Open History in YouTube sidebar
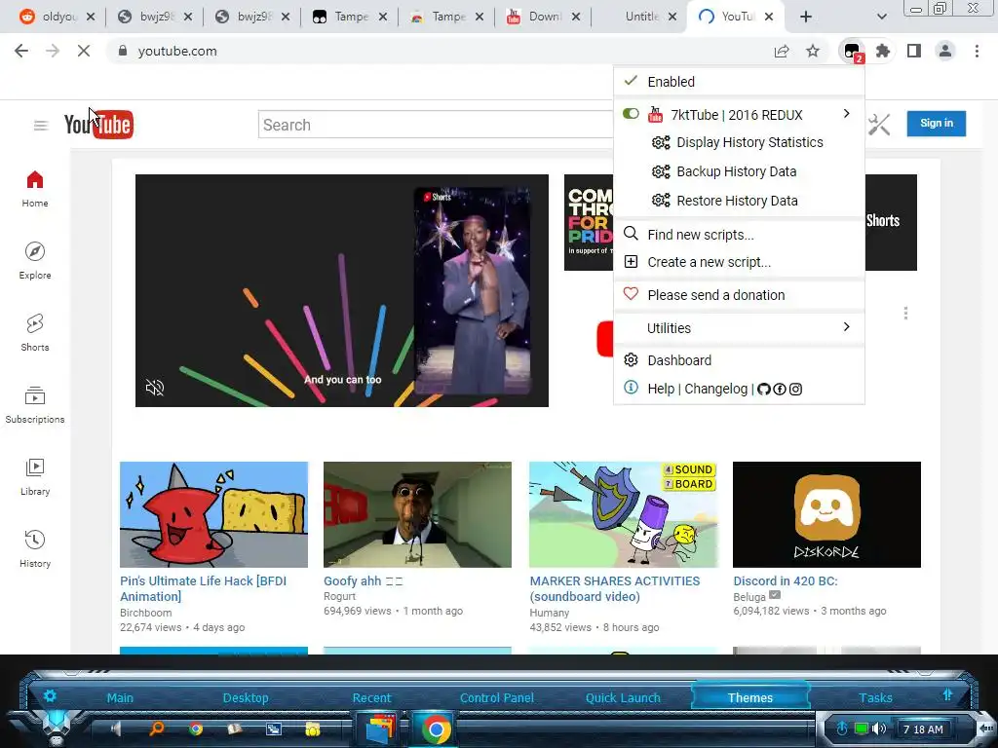Screen dimensions: 998x748 35,549
